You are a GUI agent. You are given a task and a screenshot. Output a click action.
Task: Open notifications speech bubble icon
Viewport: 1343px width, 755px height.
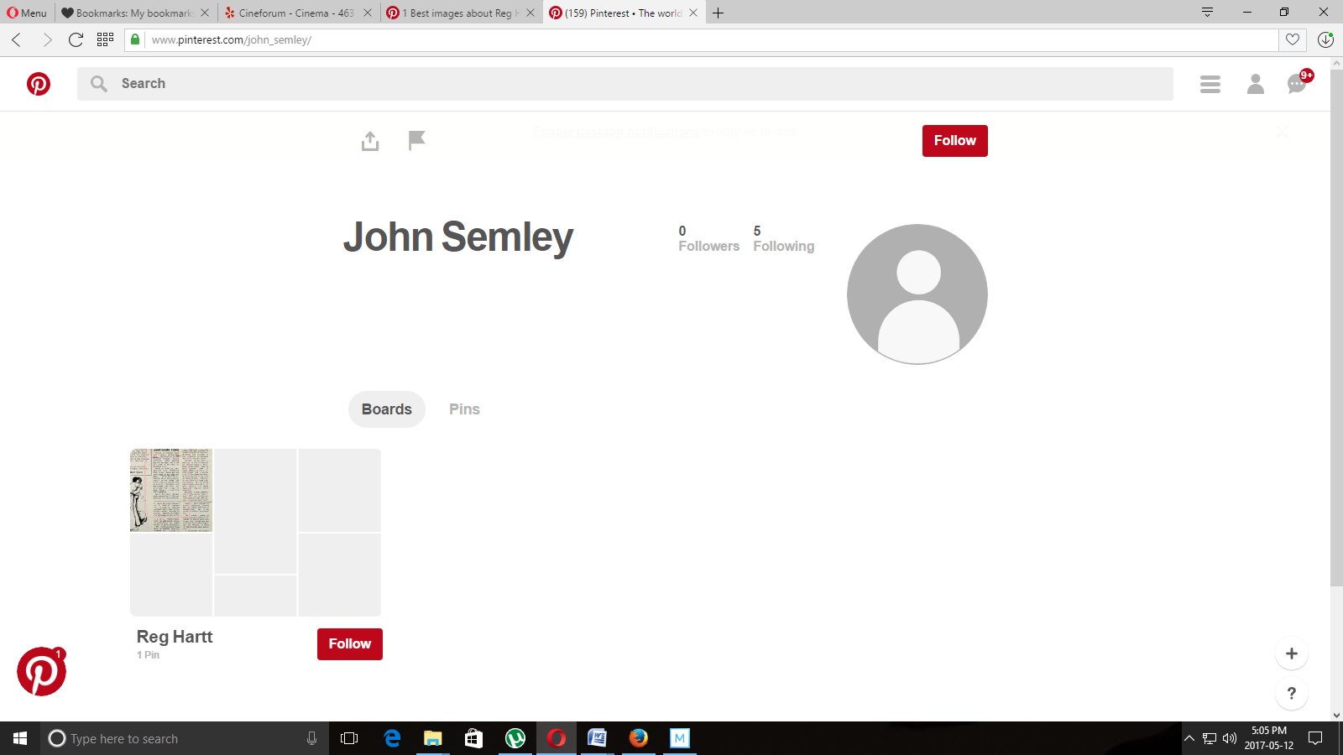(1297, 84)
